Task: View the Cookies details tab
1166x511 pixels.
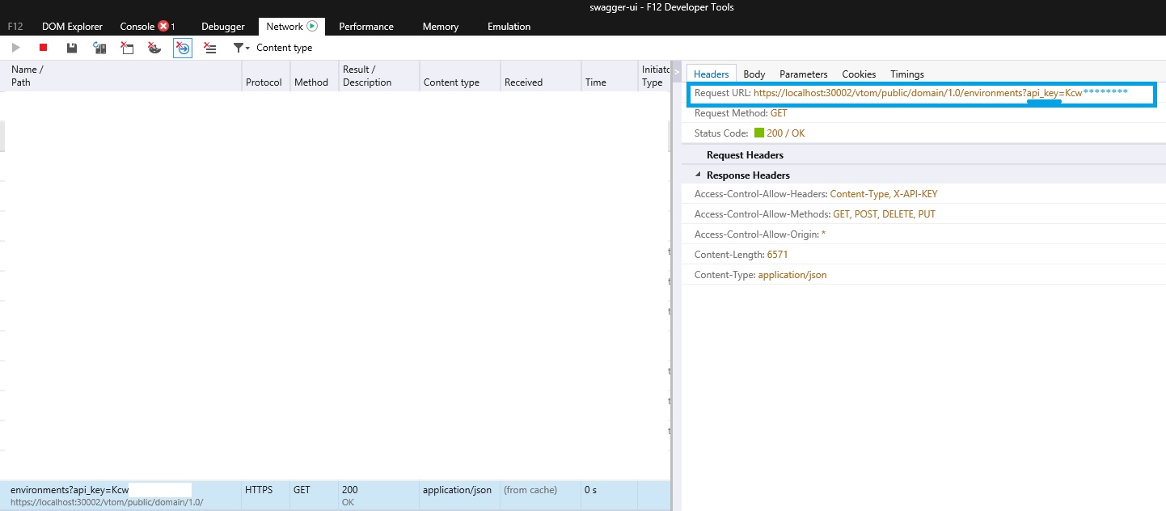Action: [x=859, y=74]
